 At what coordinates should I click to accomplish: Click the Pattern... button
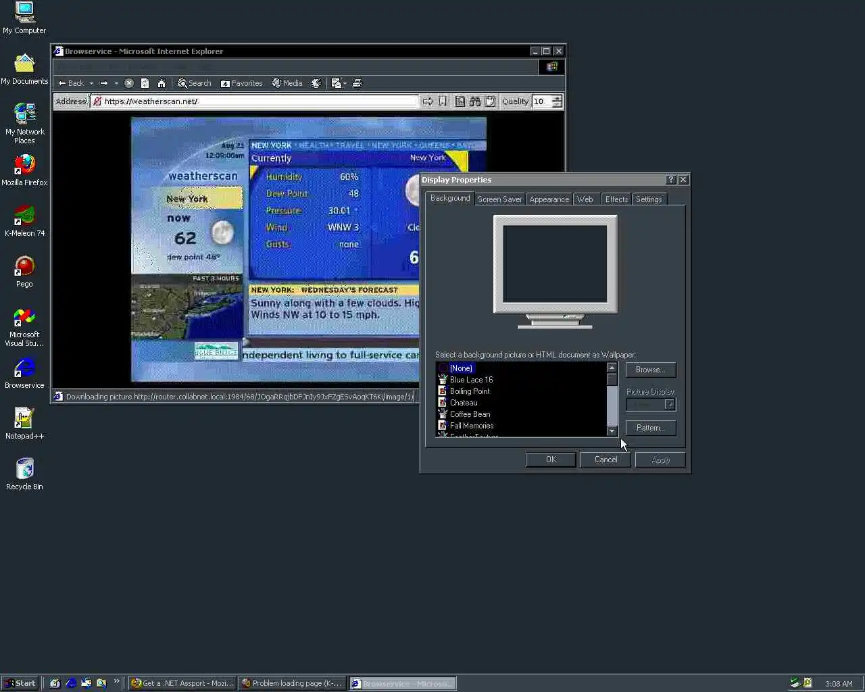point(650,428)
